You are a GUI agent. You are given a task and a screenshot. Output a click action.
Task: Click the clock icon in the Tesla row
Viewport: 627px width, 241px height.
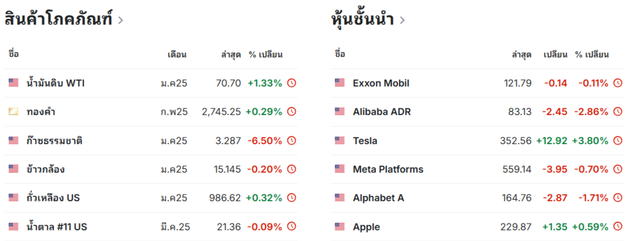pyautogui.click(x=618, y=141)
